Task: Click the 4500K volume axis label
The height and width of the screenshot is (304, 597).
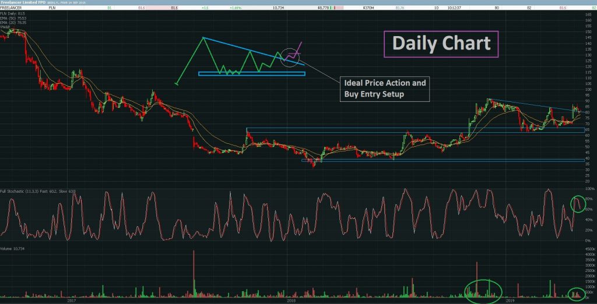Action: point(589,249)
